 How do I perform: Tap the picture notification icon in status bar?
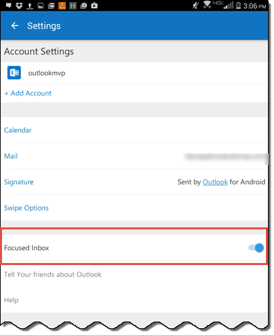coord(40,5)
